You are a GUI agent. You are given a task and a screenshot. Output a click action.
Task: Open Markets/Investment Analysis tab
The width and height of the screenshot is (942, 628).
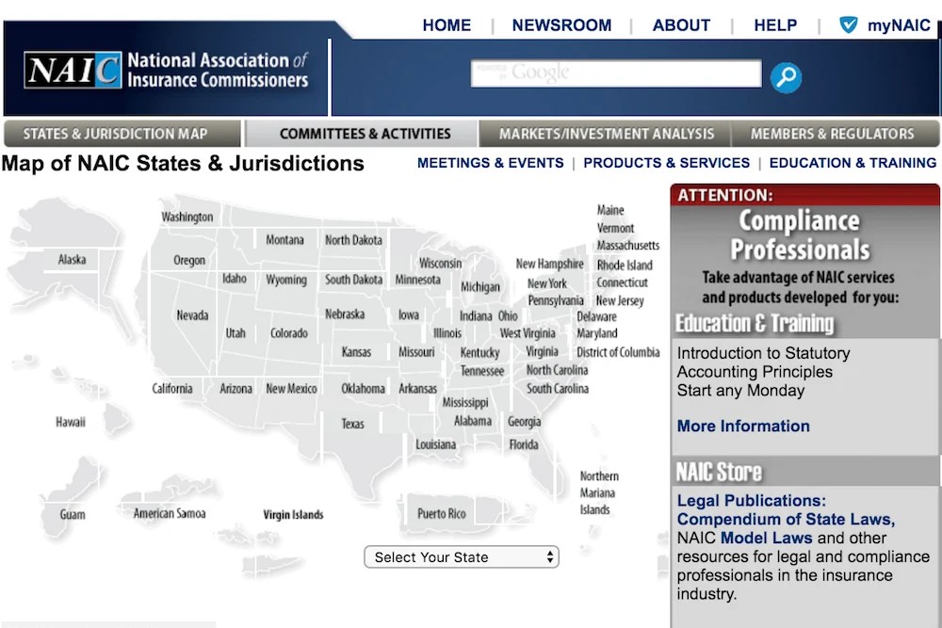[606, 134]
